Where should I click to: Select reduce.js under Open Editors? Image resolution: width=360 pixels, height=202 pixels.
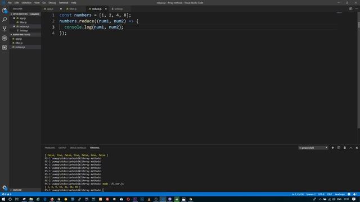(x=25, y=26)
